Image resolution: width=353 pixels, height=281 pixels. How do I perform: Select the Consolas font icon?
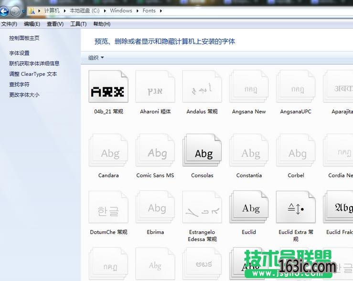point(202,151)
